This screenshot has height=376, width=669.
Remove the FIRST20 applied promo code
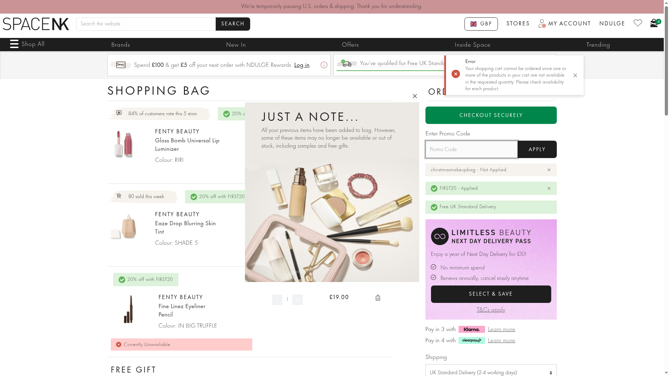tap(549, 188)
